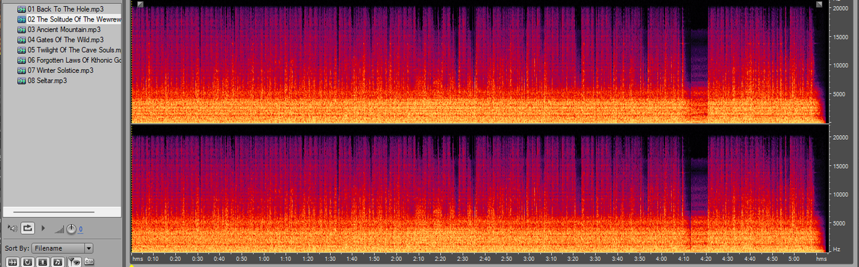The image size is (859, 267).
Task: Click waveform icon of 07 Winter Solstice
Action: pos(21,70)
